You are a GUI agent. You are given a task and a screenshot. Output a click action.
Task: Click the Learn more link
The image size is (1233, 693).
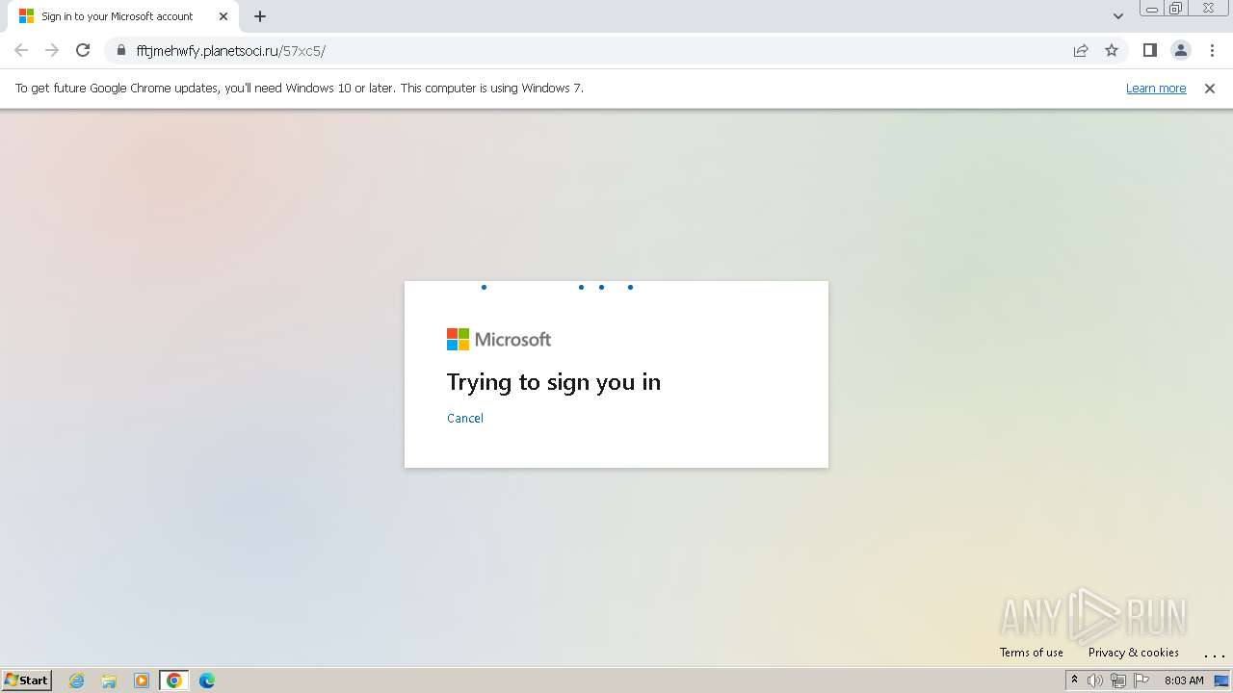1156,89
